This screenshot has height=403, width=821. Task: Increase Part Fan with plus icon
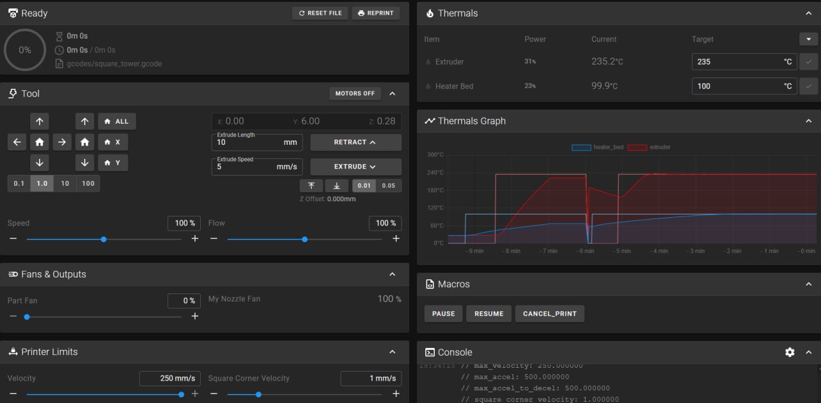click(x=195, y=317)
